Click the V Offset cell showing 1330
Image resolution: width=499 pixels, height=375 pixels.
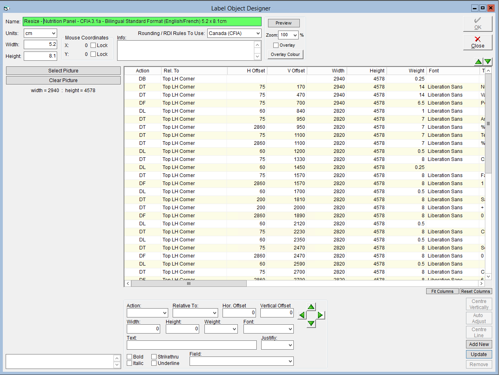(x=287, y=159)
